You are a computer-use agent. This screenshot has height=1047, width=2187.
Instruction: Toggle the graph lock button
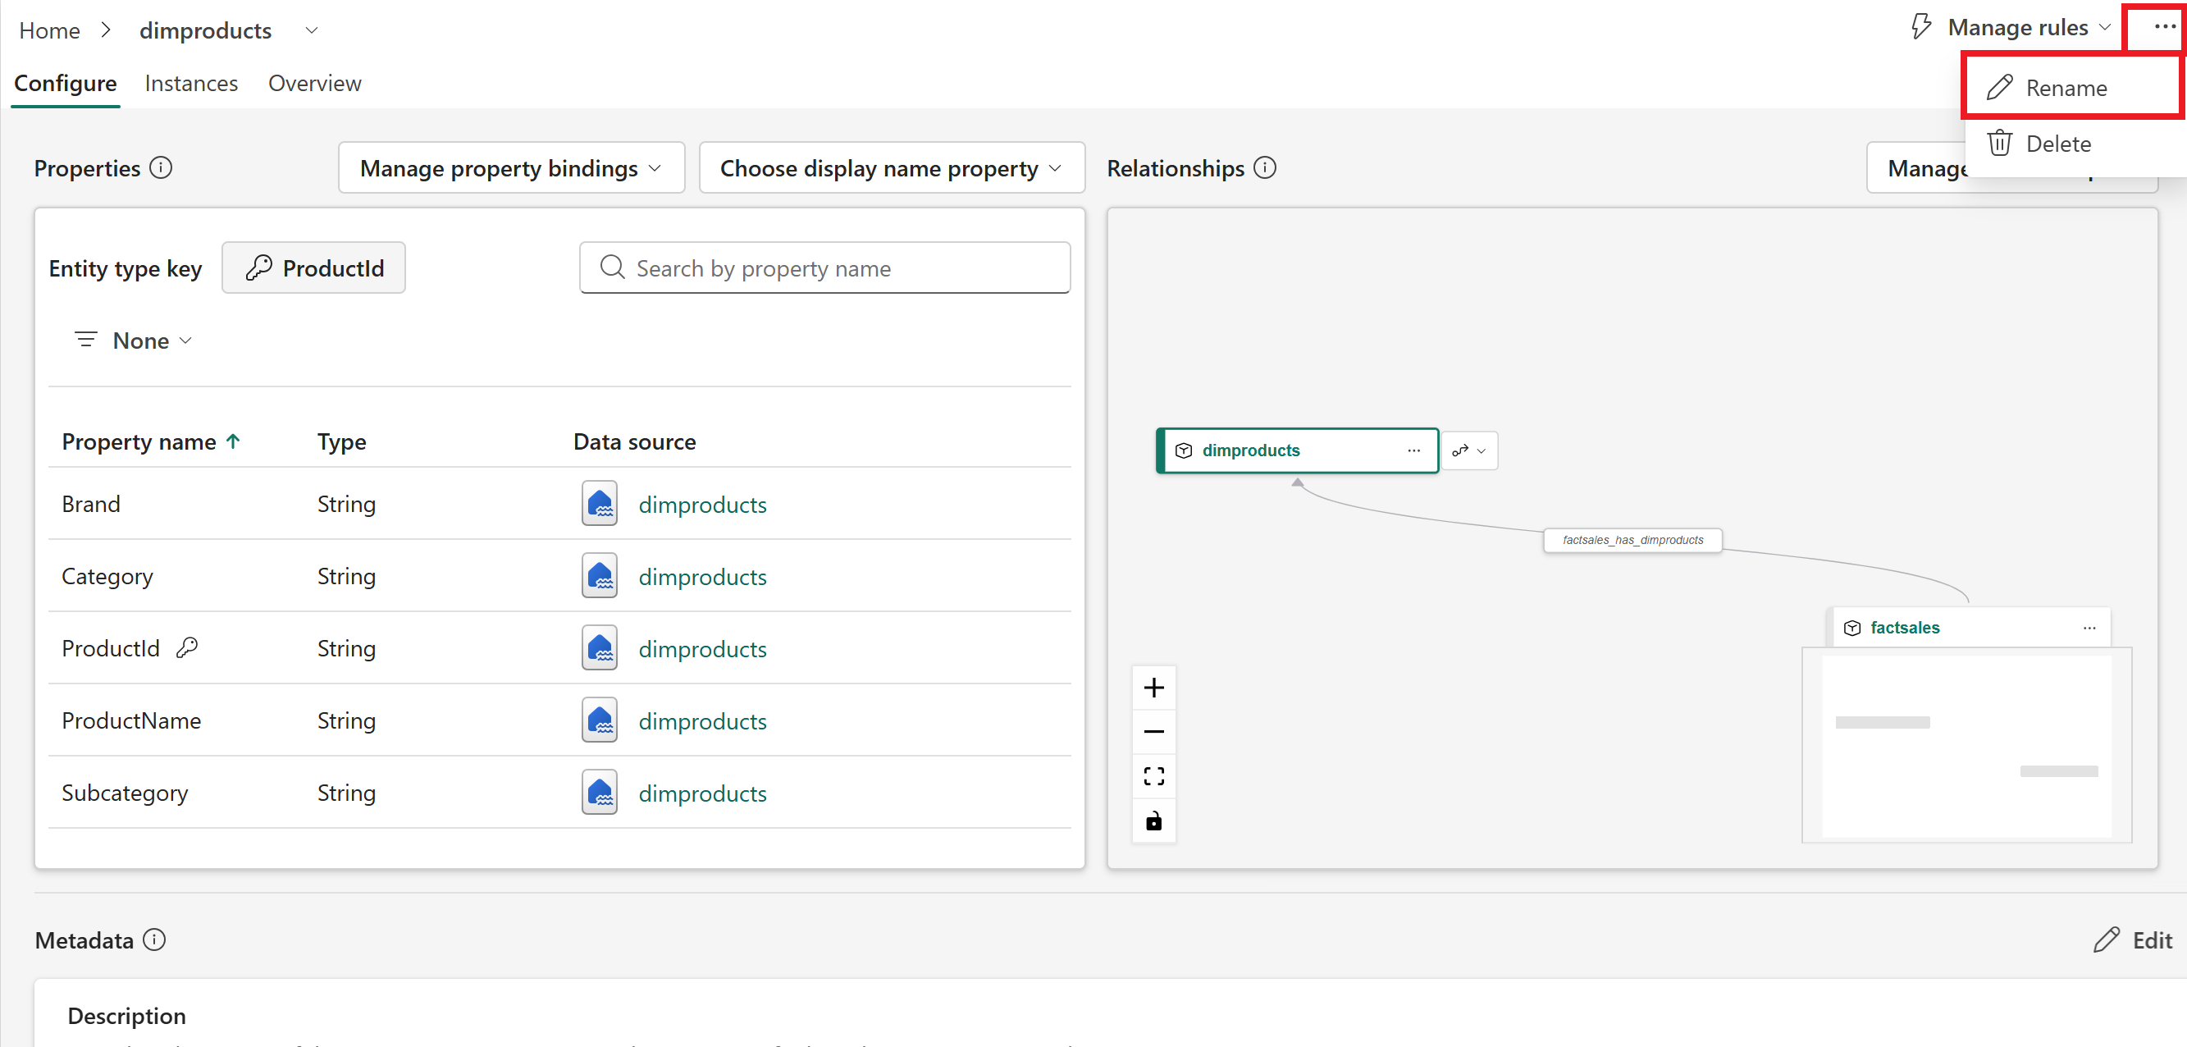[1153, 821]
